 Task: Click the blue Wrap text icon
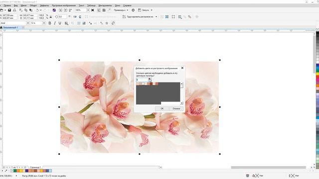pos(167,16)
